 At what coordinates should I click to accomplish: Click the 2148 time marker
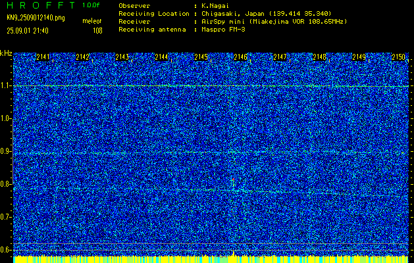pos(319,57)
